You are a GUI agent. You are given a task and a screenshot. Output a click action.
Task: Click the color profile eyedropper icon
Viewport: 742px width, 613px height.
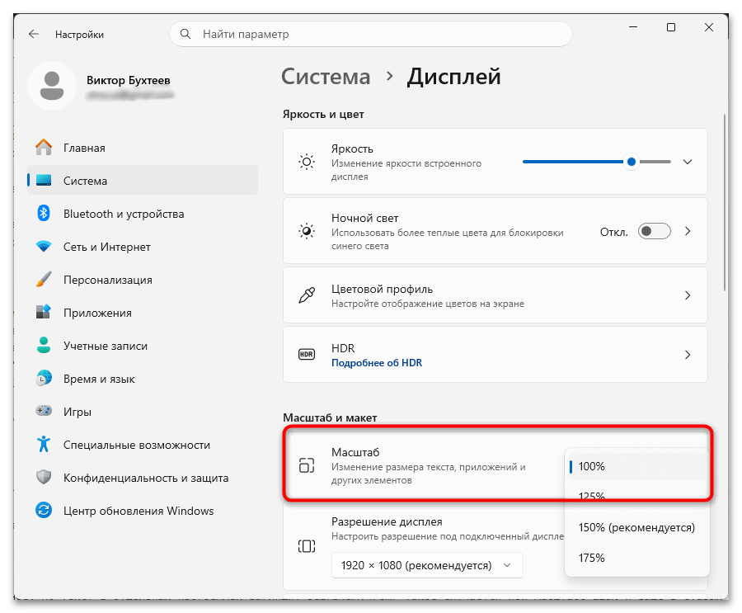pos(307,295)
